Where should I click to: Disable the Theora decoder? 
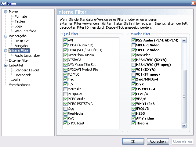133,123
